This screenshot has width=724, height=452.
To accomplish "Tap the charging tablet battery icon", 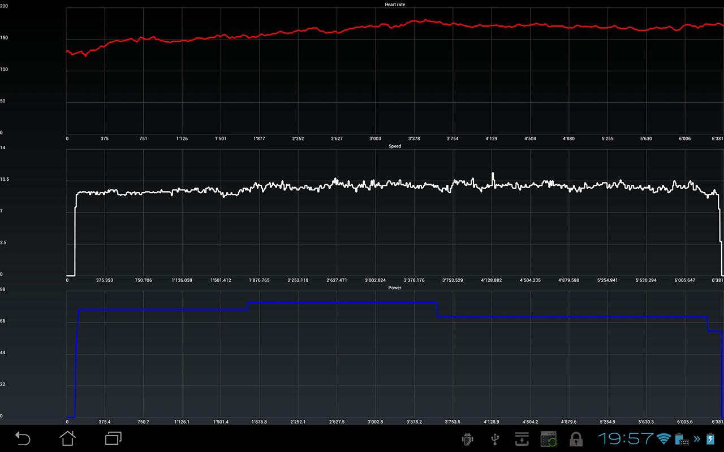I will [x=711, y=439].
